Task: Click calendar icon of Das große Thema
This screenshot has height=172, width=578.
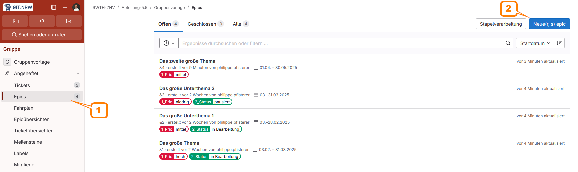Action: [255, 150]
